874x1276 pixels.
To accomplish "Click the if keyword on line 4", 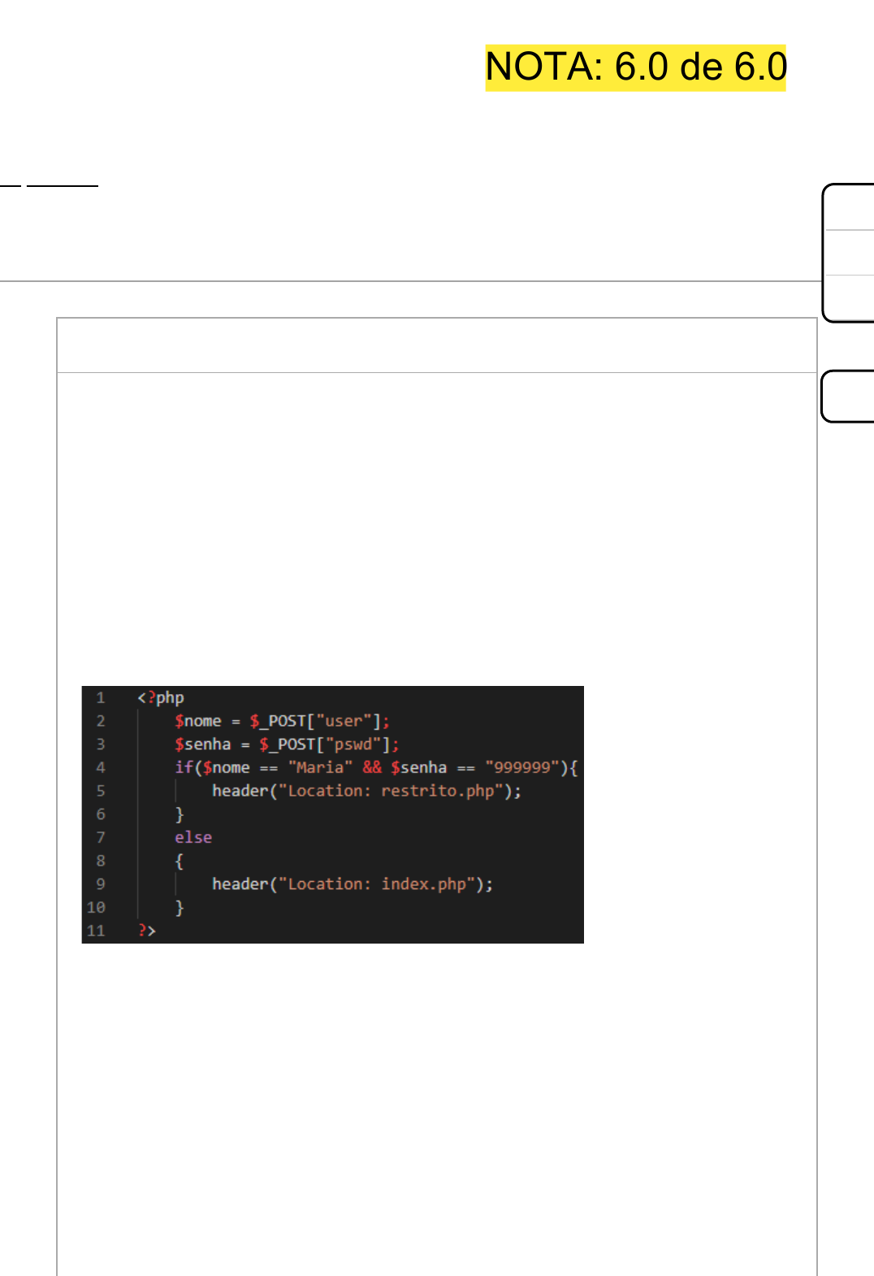I will (x=183, y=767).
